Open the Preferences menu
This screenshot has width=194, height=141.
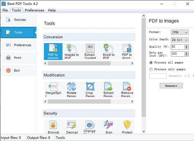pos(34,10)
